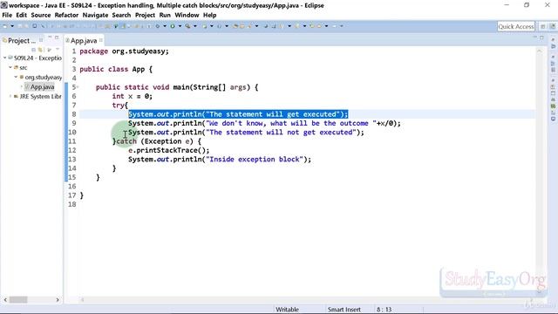Open the Window menu

click(x=187, y=15)
